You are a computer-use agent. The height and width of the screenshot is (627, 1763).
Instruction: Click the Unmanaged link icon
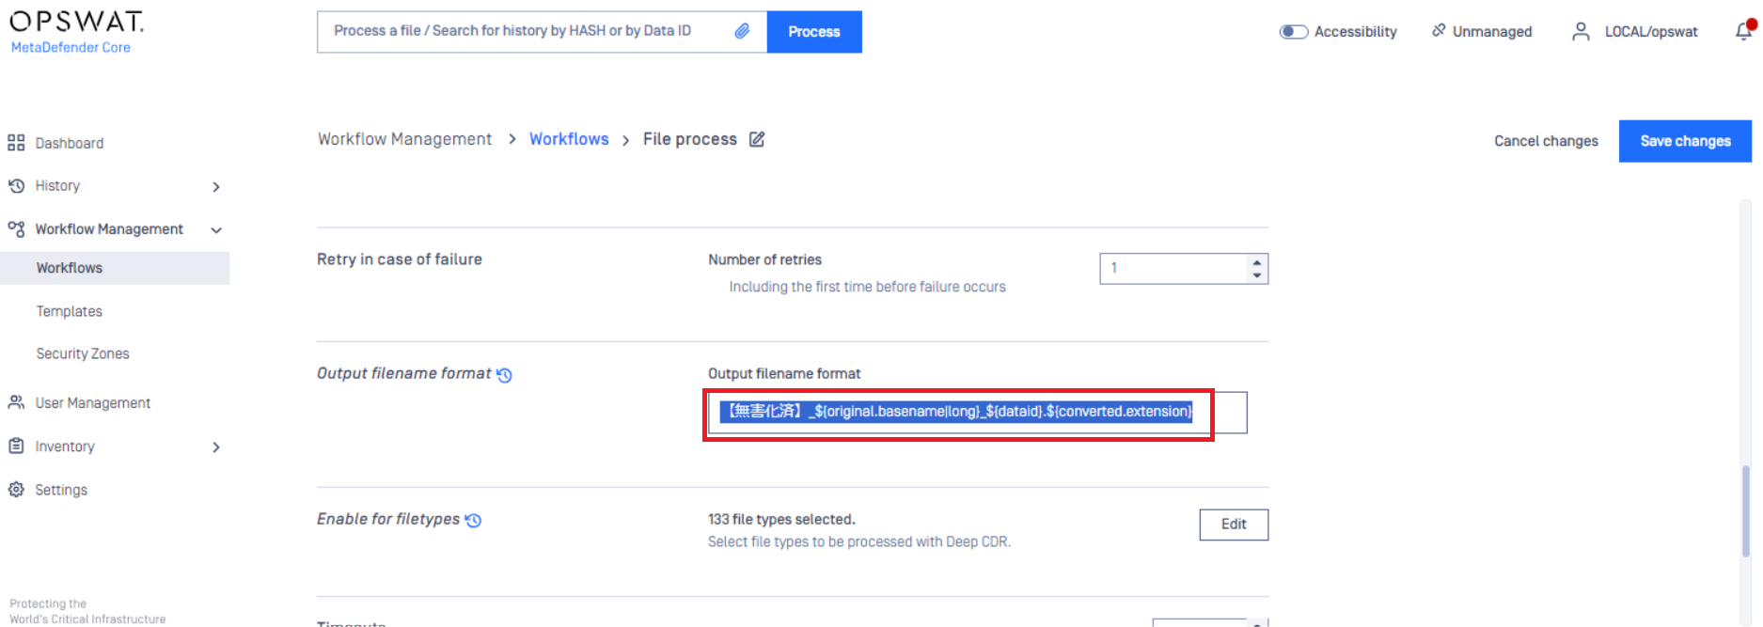tap(1438, 30)
